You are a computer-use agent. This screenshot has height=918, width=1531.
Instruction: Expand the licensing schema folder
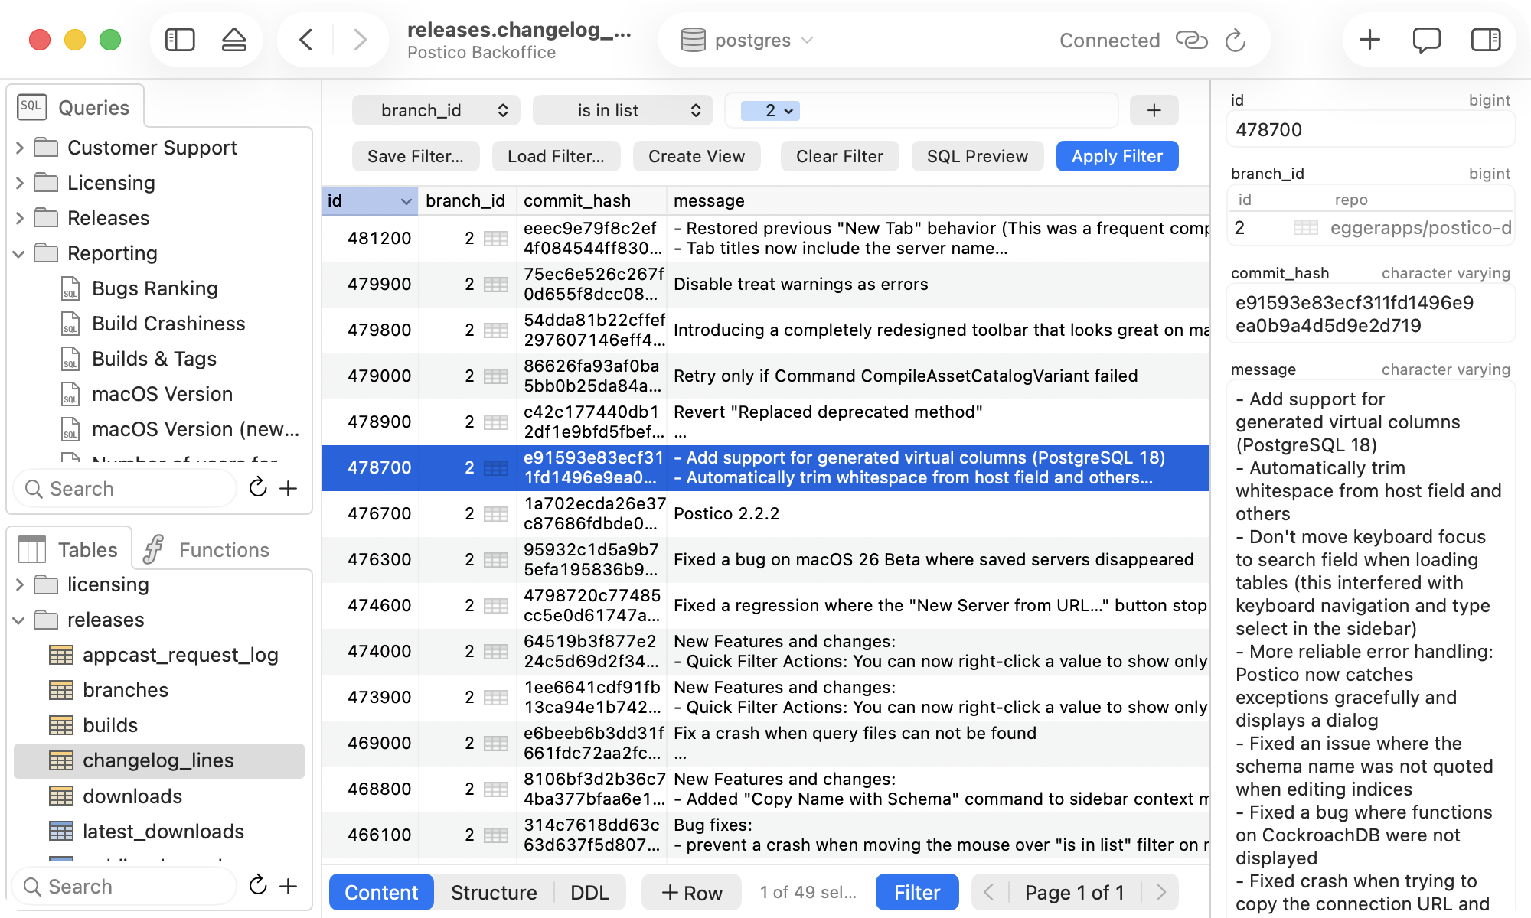[20, 584]
